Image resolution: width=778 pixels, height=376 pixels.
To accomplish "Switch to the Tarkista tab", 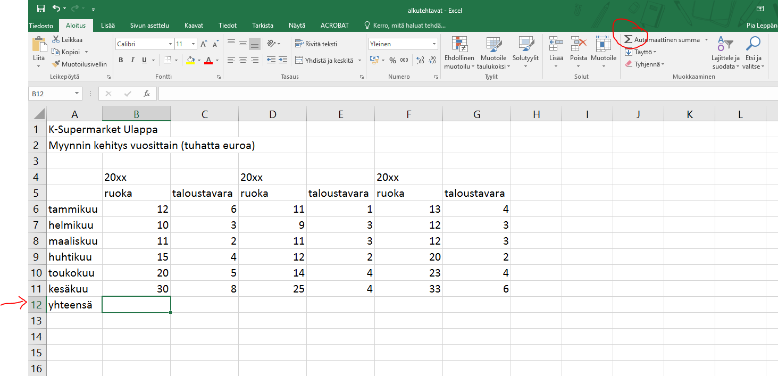I will (263, 26).
